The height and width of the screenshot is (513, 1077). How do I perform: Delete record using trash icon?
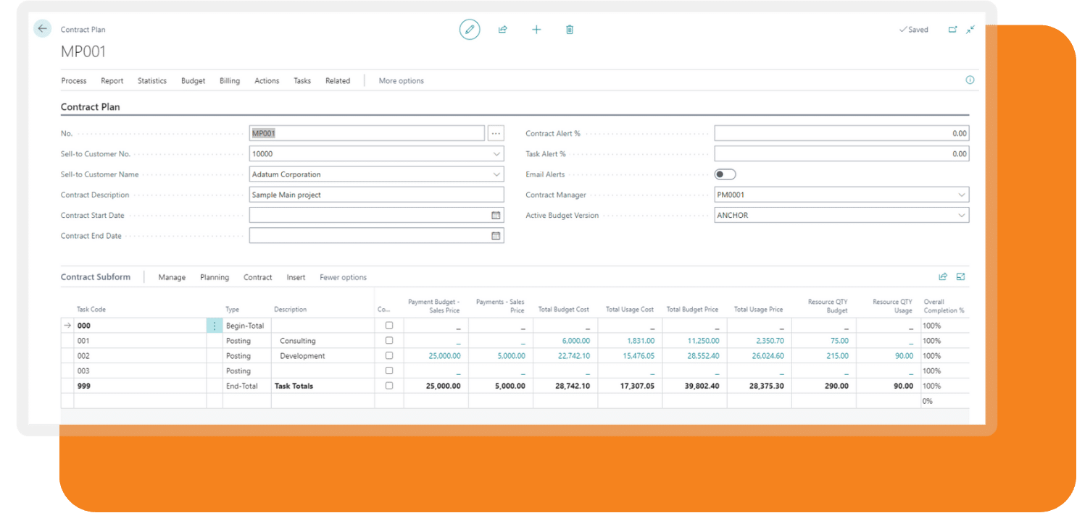(x=570, y=30)
